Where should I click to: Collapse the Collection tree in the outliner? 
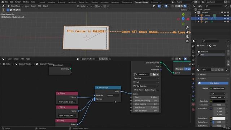[x=196, y=13]
